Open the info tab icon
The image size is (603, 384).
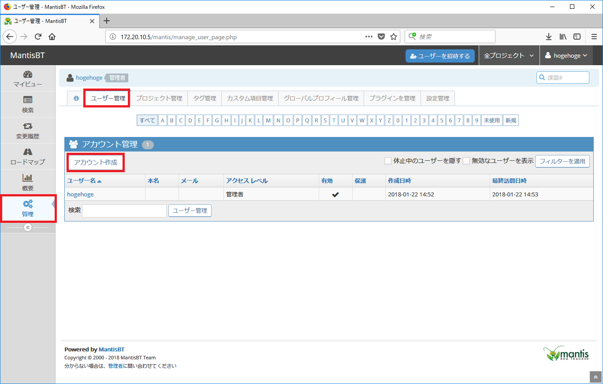(x=76, y=98)
